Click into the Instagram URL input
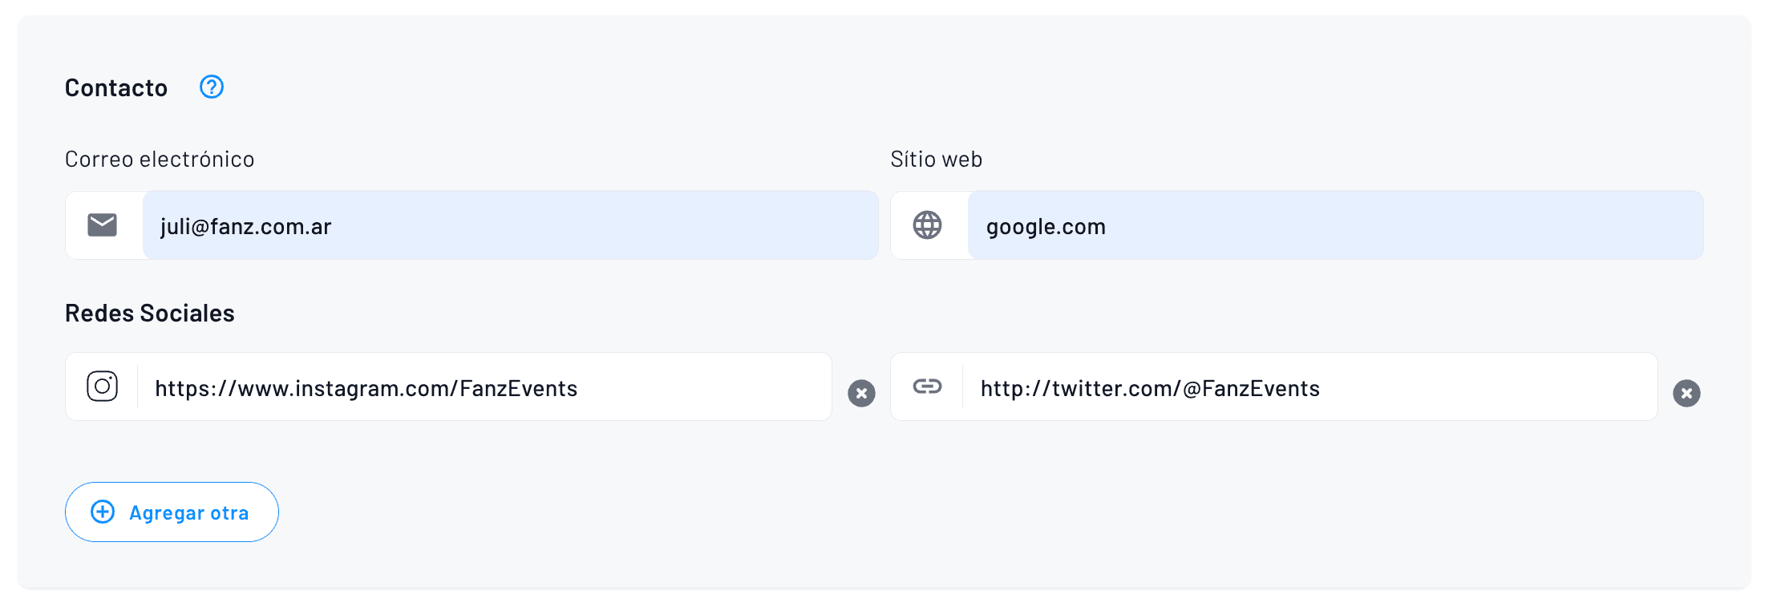The image size is (1777, 603). pos(690,388)
